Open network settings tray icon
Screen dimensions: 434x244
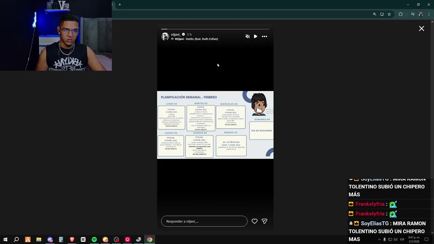[x=390, y=240]
